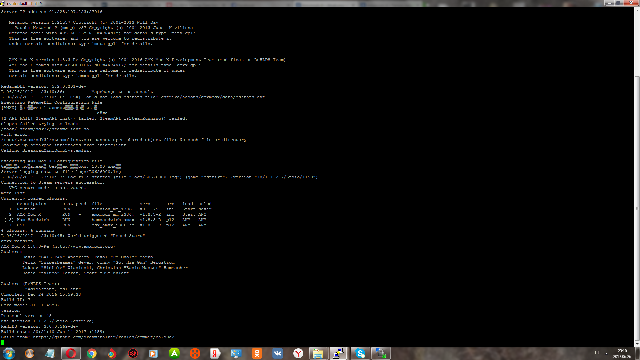Click the 'Exe version 1.1.2.7/Stdio' line
The width and height of the screenshot is (640, 360).
[x=47, y=321]
